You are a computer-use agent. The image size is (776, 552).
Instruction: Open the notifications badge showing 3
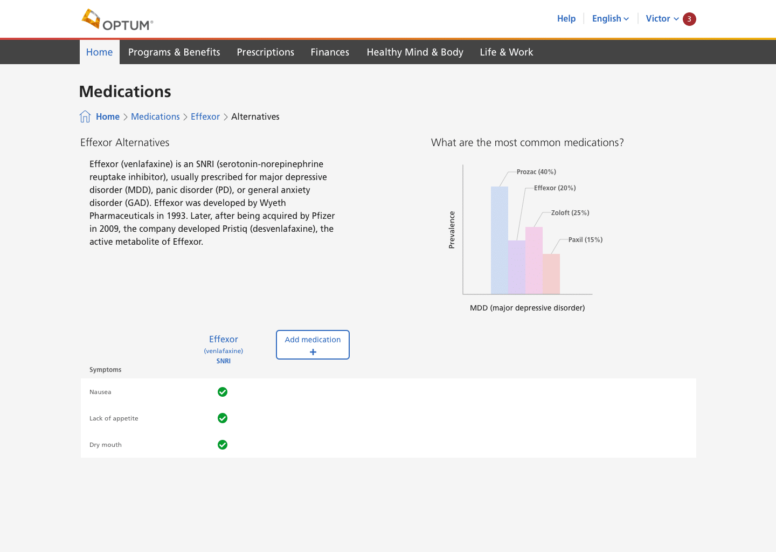689,19
